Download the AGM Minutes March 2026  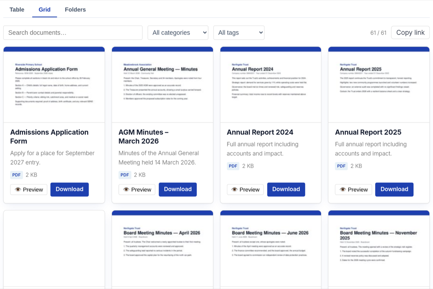coord(178,189)
